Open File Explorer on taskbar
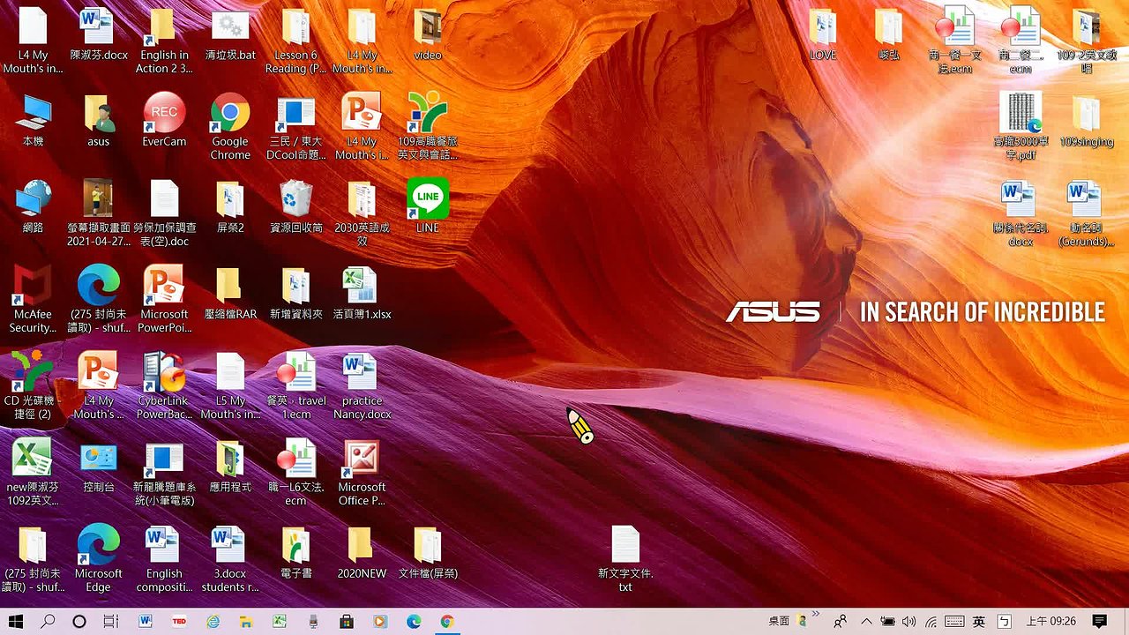The width and height of the screenshot is (1129, 635). (246, 622)
